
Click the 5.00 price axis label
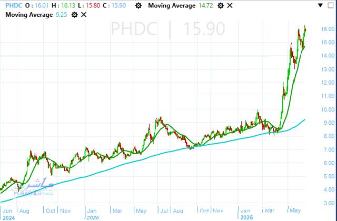coord(329,176)
